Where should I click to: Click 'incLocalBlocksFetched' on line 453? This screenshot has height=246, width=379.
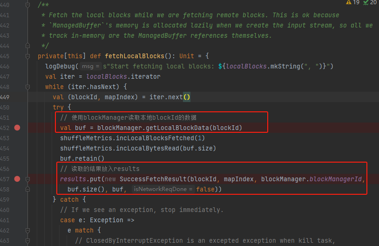pos(155,138)
